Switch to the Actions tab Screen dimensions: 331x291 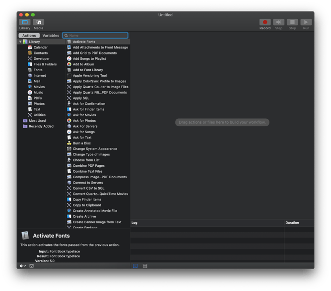[29, 35]
